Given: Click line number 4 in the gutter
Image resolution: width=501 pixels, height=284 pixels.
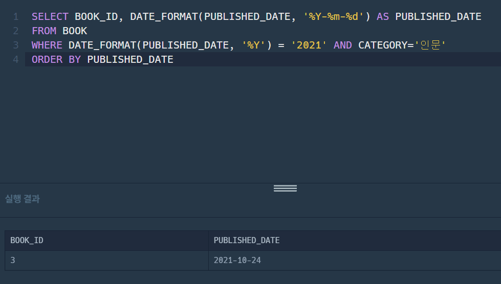Looking at the screenshot, I should point(16,60).
